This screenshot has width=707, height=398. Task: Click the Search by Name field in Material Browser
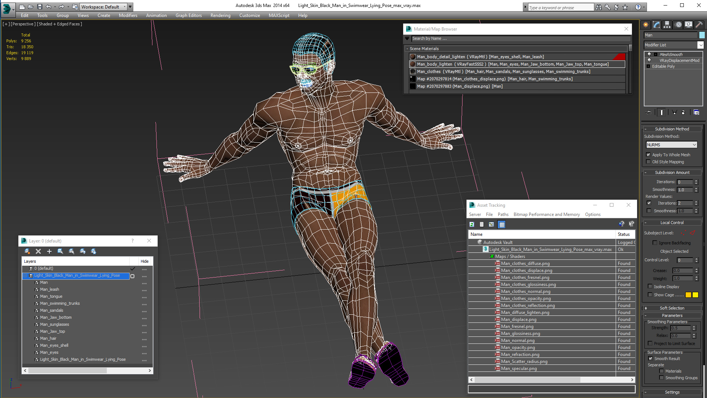click(x=521, y=39)
